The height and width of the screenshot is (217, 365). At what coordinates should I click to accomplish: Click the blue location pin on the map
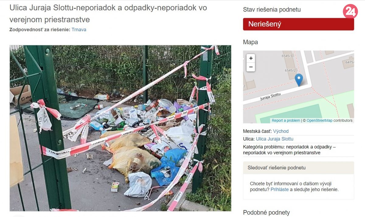(x=299, y=80)
